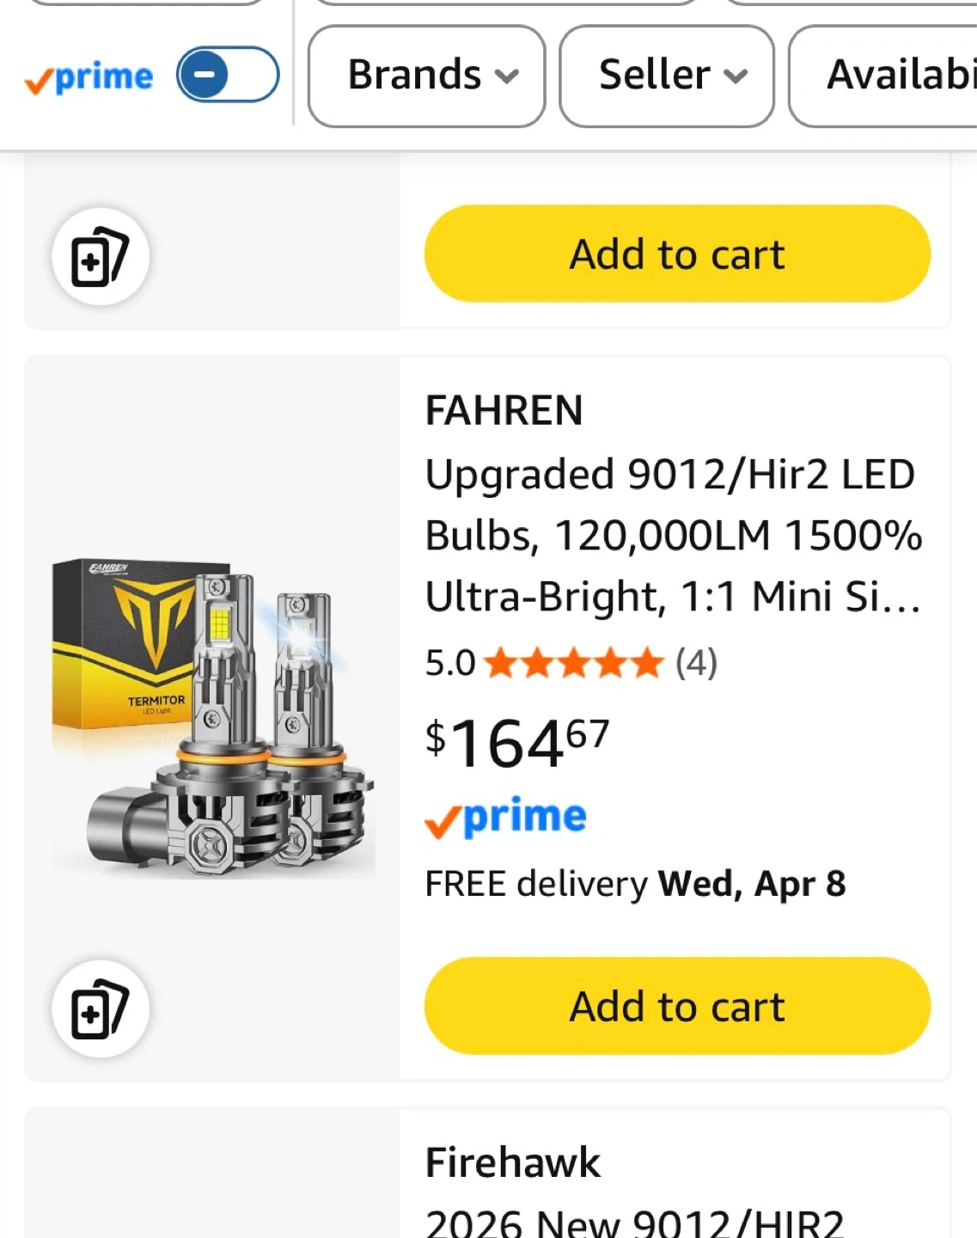977x1238 pixels.
Task: Open the Availability filter dropdown
Action: pyautogui.click(x=883, y=76)
